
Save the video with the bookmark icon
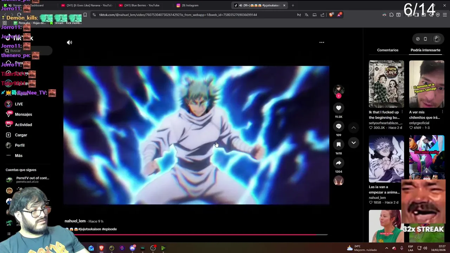(x=339, y=144)
